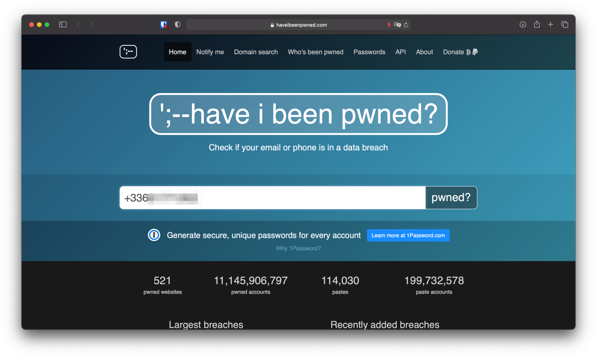Reload the page with refresh icon

(x=406, y=25)
